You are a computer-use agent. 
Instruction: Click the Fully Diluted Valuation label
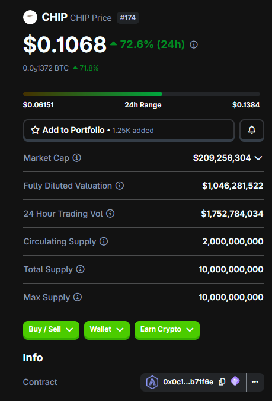click(x=68, y=186)
